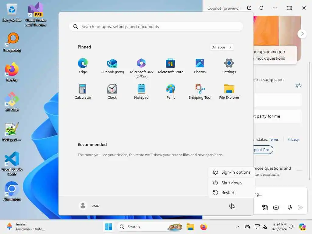Choose the party for me suggestion
The height and width of the screenshot is (234, 312).
click(x=278, y=116)
